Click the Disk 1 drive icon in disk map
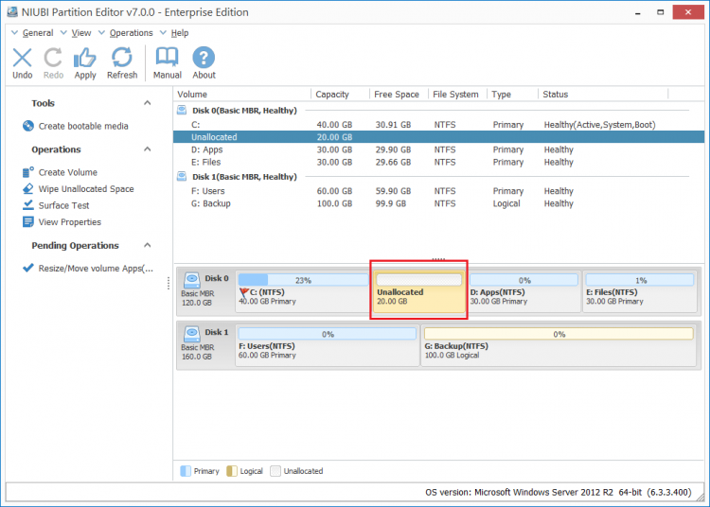The width and height of the screenshot is (710, 507). click(192, 334)
